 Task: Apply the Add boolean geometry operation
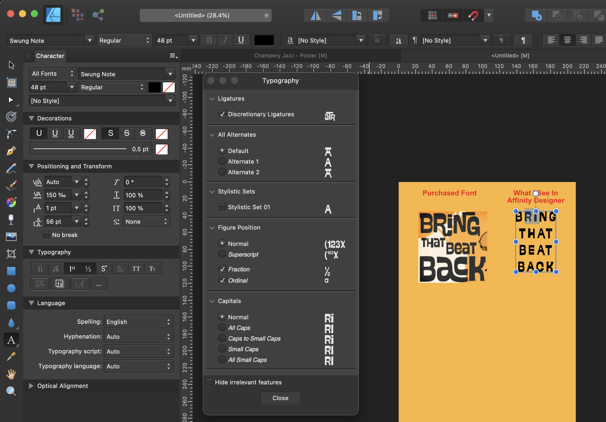coord(536,15)
